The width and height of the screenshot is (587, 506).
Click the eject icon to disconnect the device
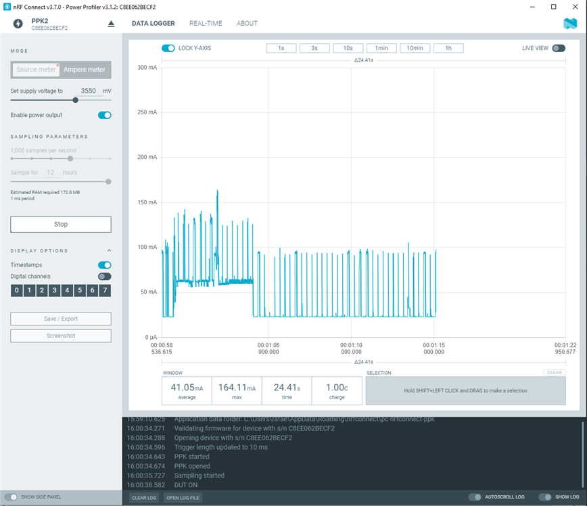pyautogui.click(x=112, y=22)
